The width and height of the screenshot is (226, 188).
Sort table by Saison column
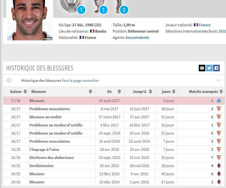18,92
